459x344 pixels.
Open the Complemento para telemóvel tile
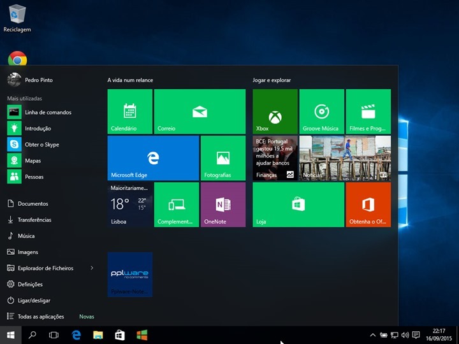pos(177,204)
